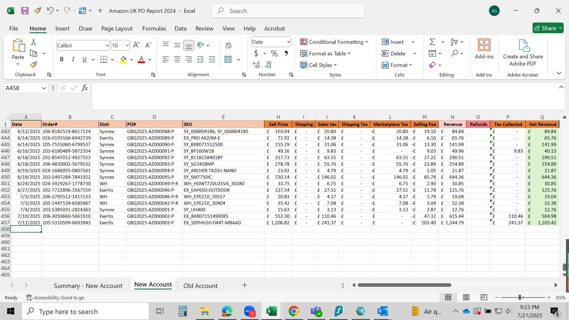This screenshot has height=320, width=569.
Task: Click the Format Painter brush icon
Action: 33,65
